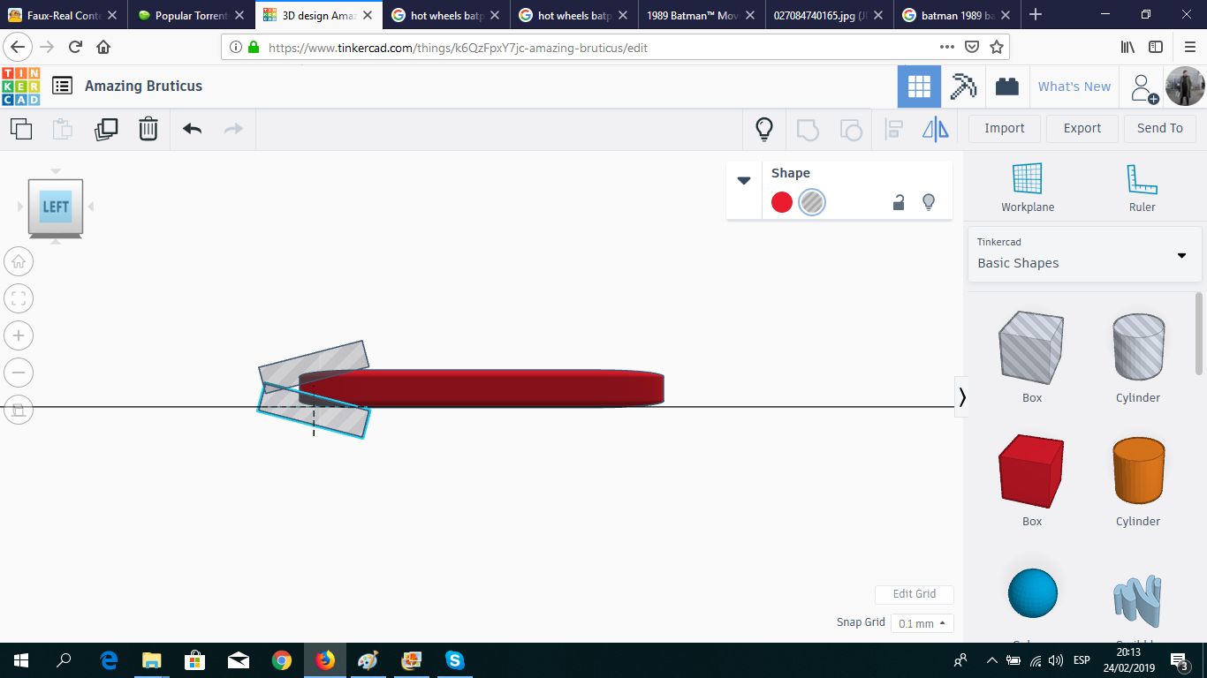Click the Import button
Screen dimensions: 1207x678
[x=1005, y=129]
